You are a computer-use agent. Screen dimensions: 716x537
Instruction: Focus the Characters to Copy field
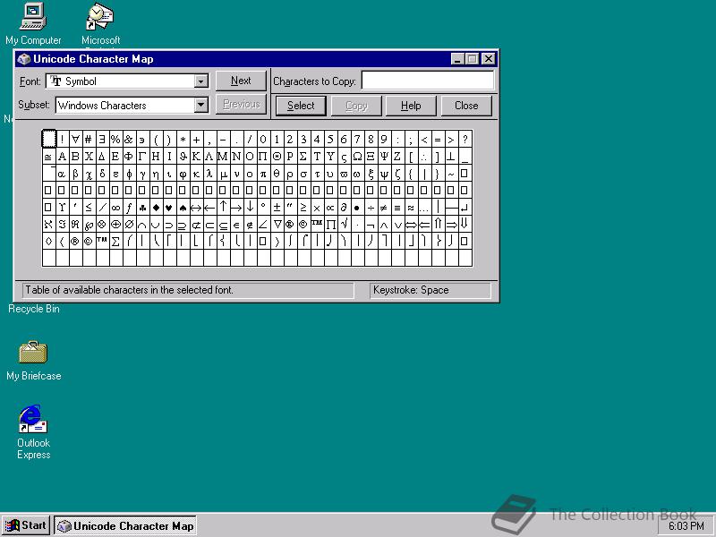click(428, 81)
